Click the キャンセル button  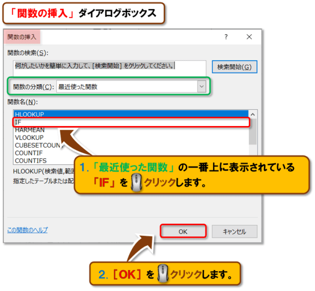235,232
